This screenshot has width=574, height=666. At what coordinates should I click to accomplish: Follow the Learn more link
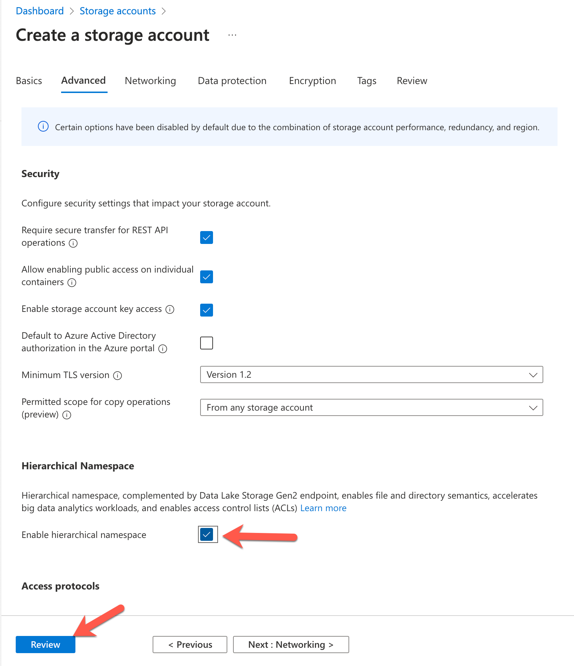point(323,508)
